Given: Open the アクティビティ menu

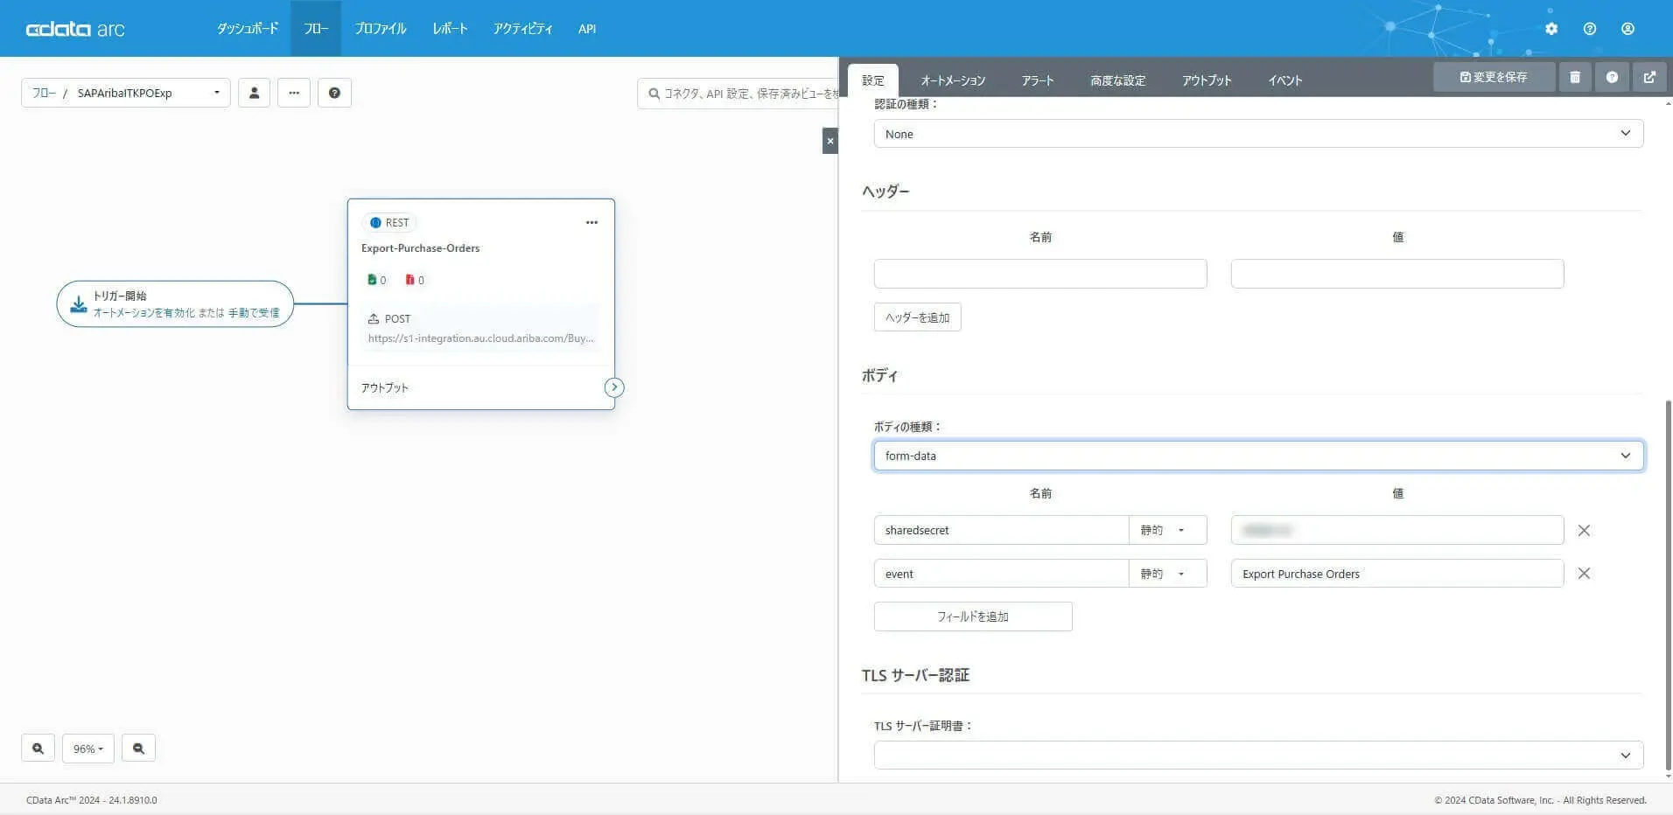Looking at the screenshot, I should 522,29.
